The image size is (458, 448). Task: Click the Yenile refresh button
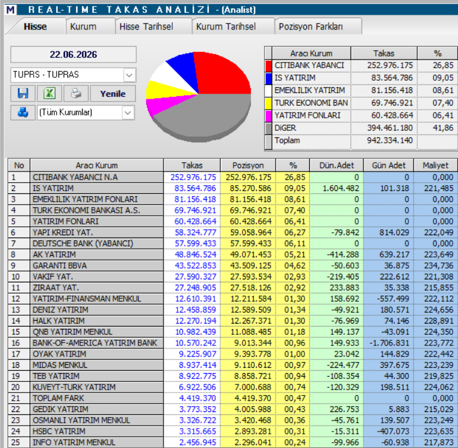coord(113,94)
